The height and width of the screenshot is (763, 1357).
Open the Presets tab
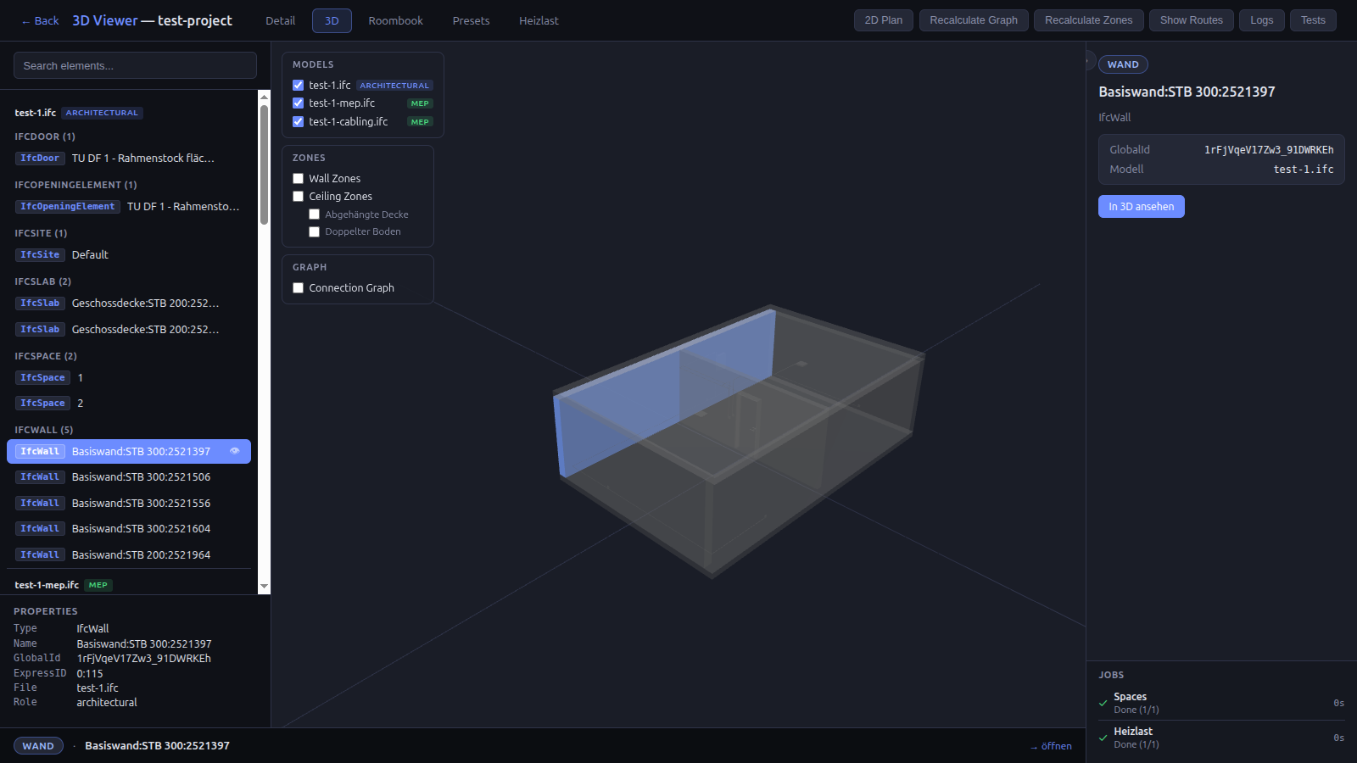pos(471,20)
